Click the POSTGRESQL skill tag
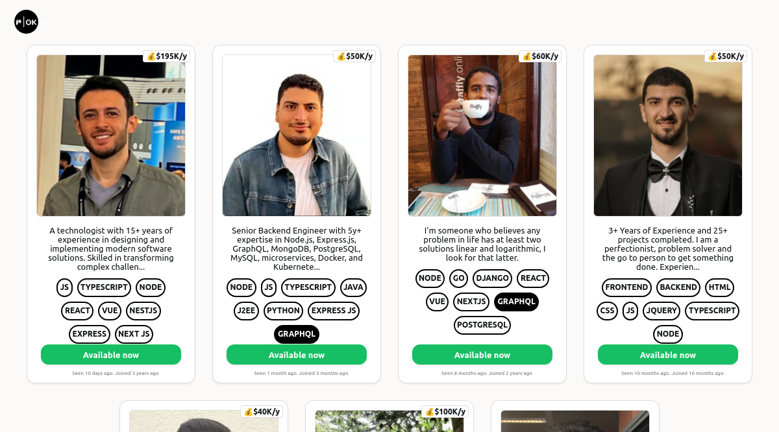Image resolution: width=779 pixels, height=432 pixels. (x=482, y=325)
